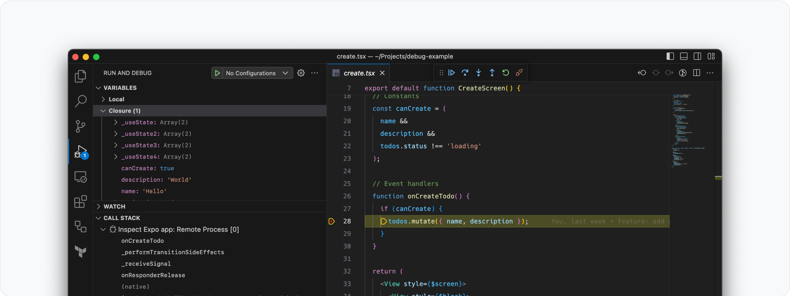Disconnect the debugger

519,73
